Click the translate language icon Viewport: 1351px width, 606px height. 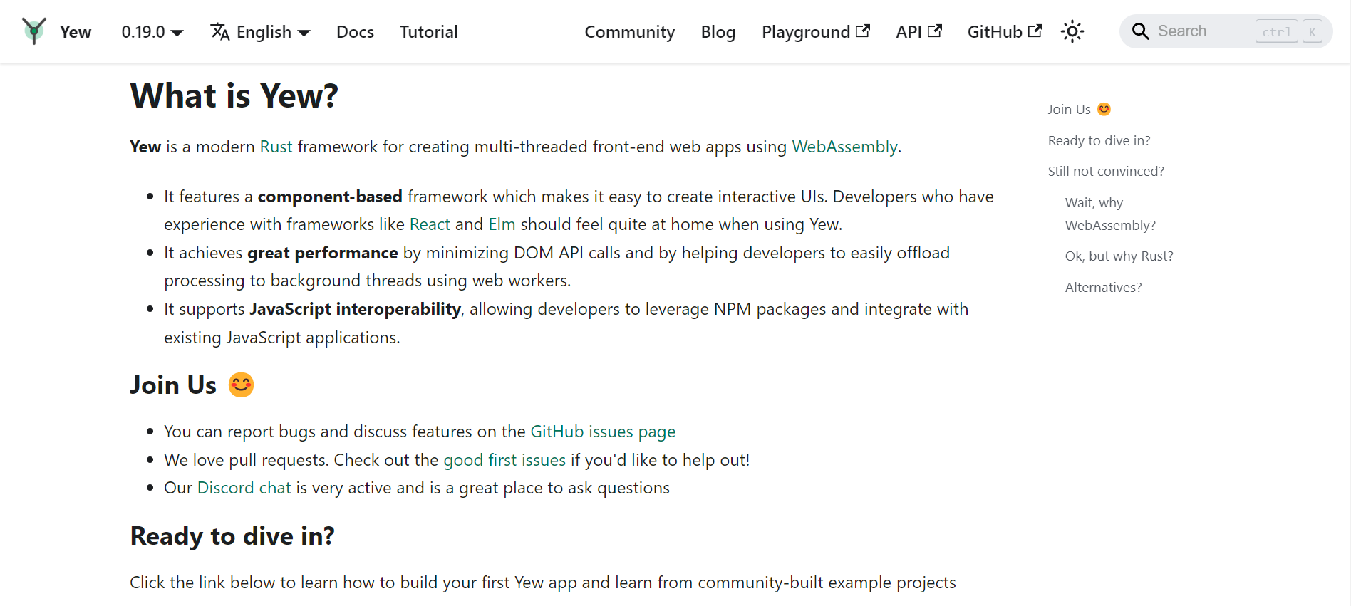pos(220,31)
